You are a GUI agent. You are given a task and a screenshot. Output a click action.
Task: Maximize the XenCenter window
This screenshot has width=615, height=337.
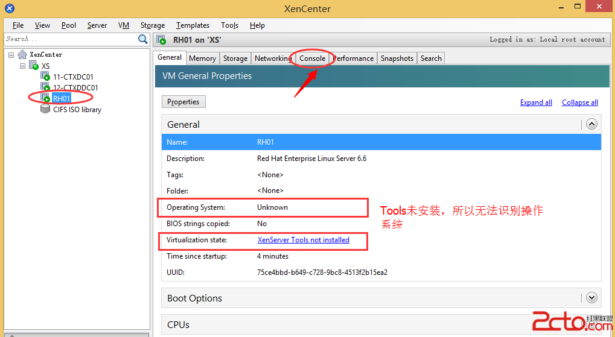tap(578, 6)
